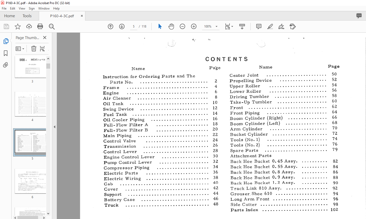Open the Sign document tool
Viewport: 366px width, 219px height.
(x=281, y=26)
